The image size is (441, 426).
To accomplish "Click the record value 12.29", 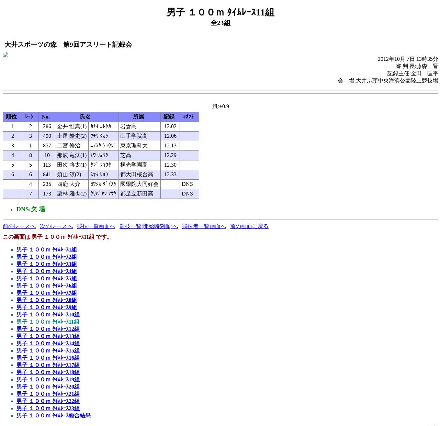I will pyautogui.click(x=170, y=155).
